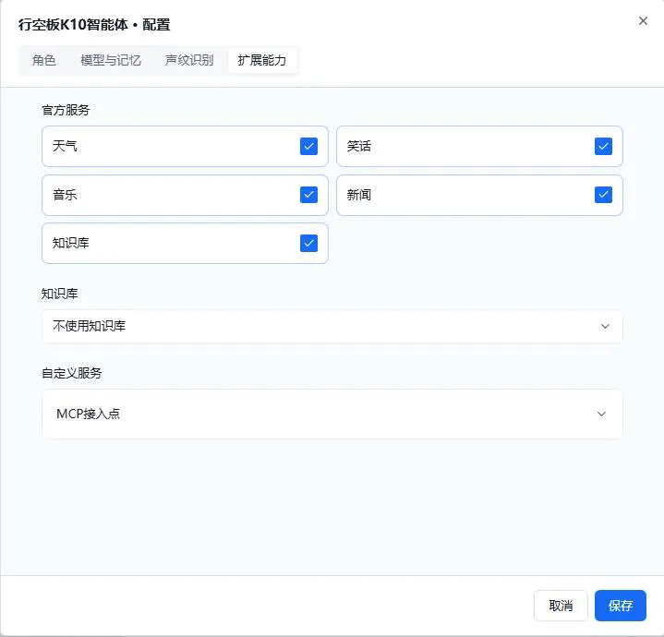Viewport: 664px width, 637px height.
Task: Click the 行空板K10智能体 • 配置 title
Action: coord(94,25)
